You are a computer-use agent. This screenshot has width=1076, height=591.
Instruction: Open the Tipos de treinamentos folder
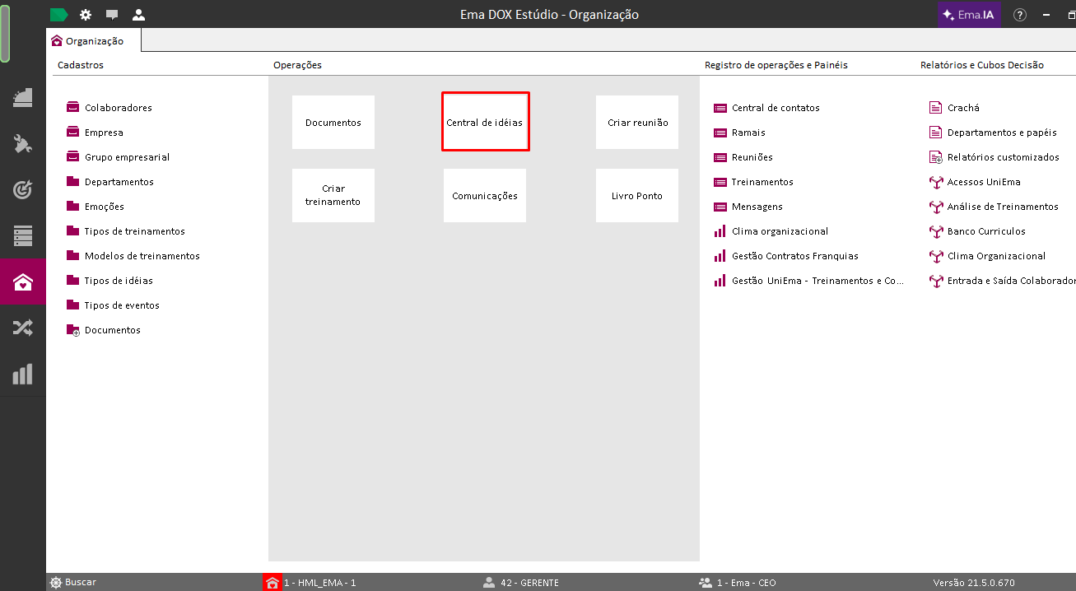[x=134, y=231]
